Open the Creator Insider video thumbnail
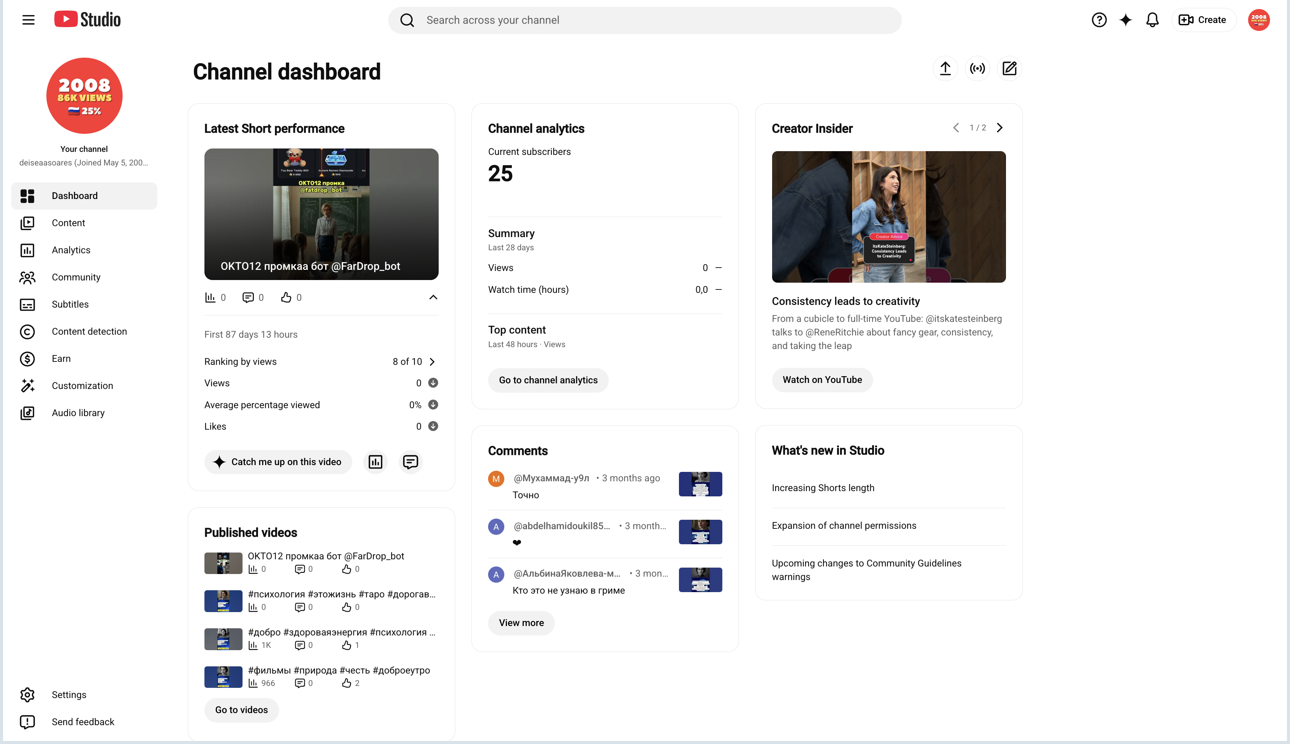Viewport: 1290px width, 744px height. coord(889,217)
